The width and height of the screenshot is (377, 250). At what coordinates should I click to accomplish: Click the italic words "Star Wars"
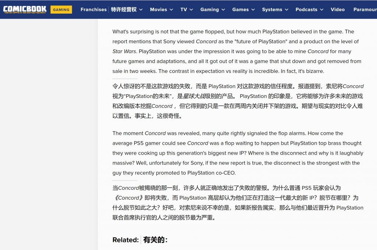pos(124,52)
